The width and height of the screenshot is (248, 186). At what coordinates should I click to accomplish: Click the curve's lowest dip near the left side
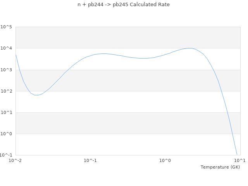[36, 95]
